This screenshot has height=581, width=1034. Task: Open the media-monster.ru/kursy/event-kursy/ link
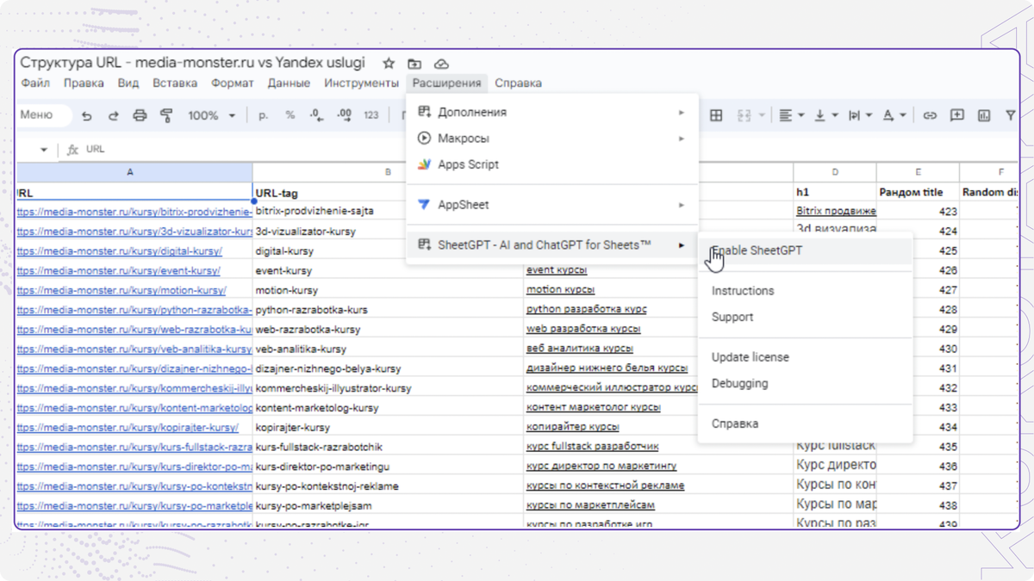(118, 270)
